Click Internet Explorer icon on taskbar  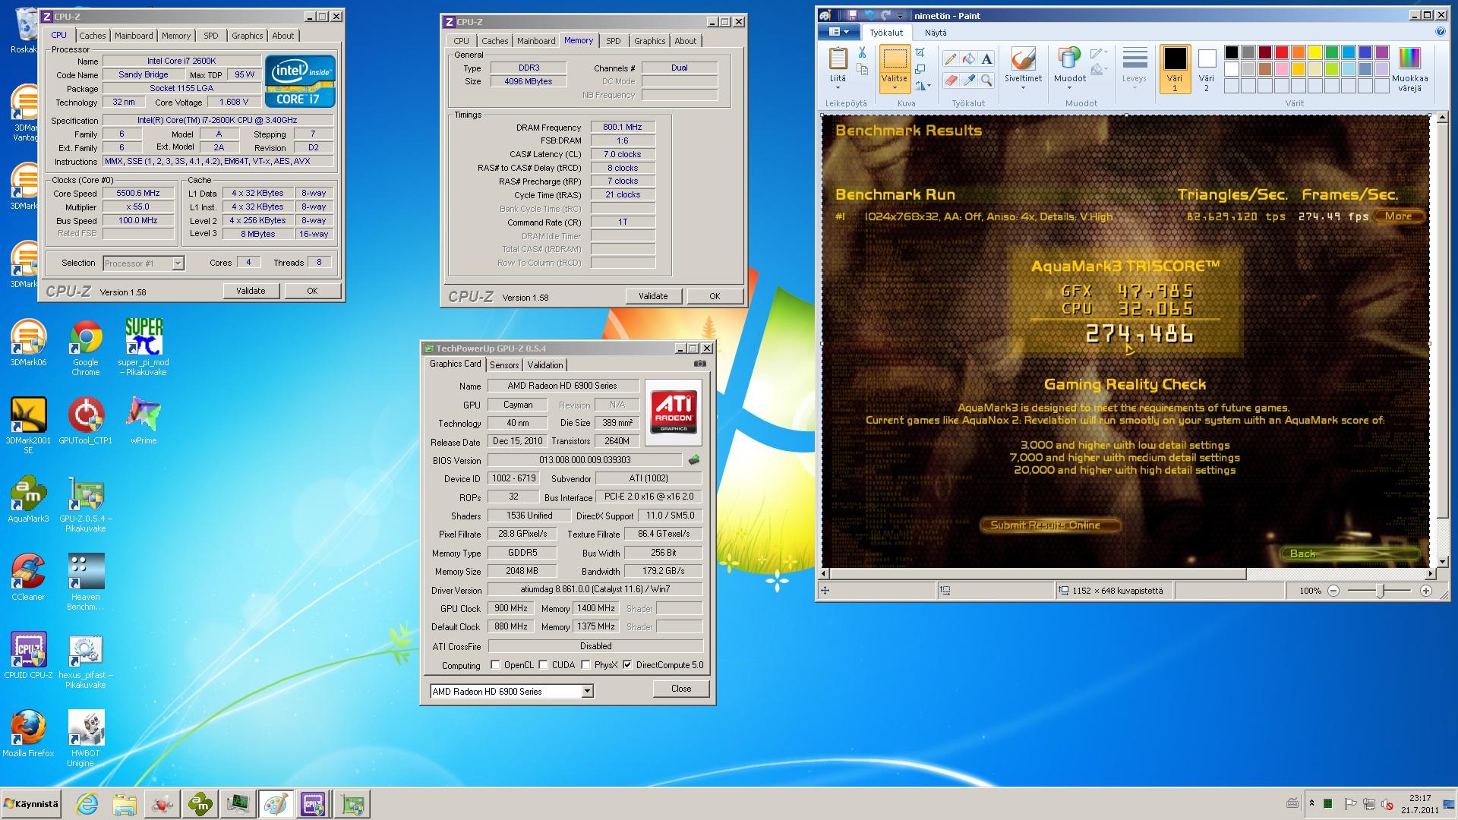click(x=87, y=804)
